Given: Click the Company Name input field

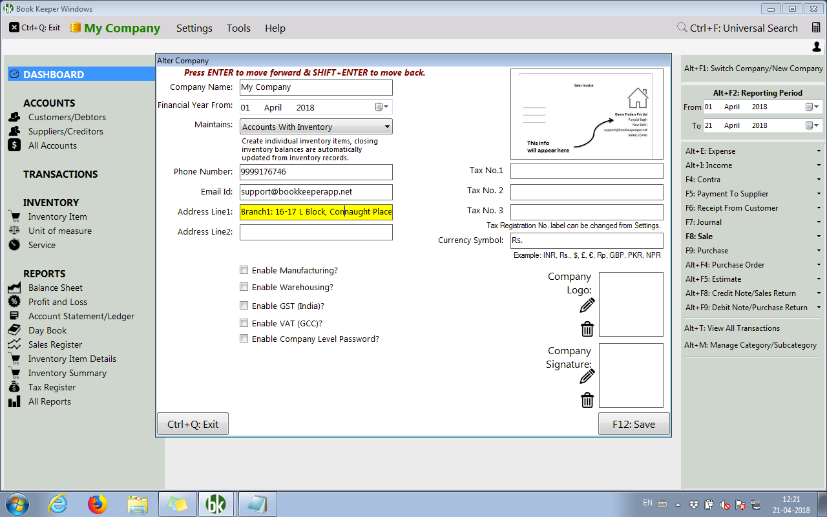Looking at the screenshot, I should point(316,87).
